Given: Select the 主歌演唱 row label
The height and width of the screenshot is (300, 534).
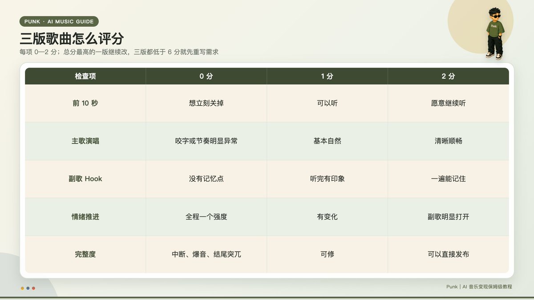Looking at the screenshot, I should point(85,141).
